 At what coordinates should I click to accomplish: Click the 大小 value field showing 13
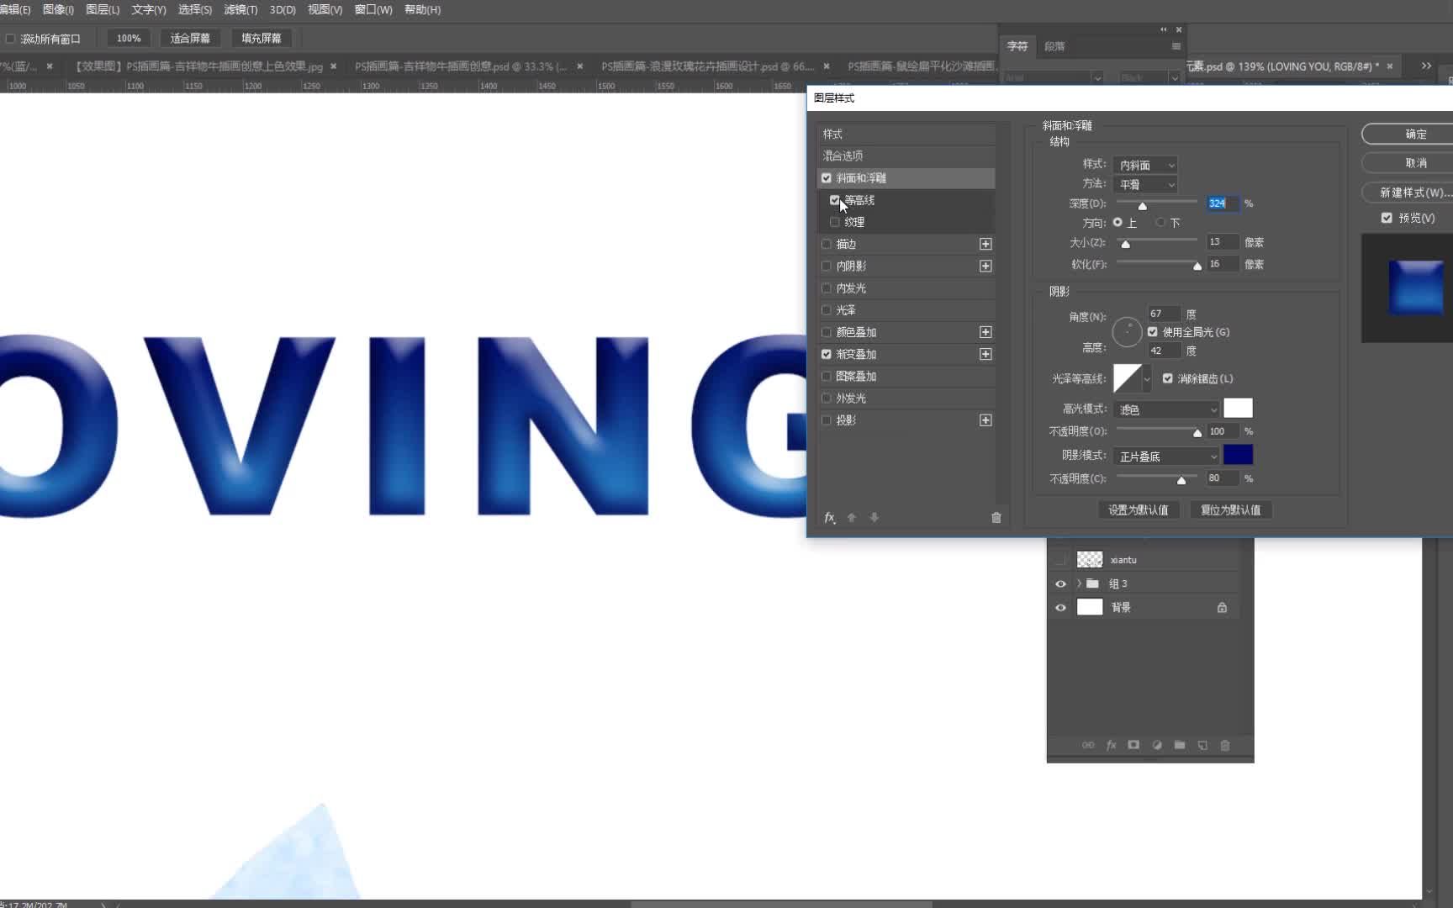click(x=1221, y=242)
